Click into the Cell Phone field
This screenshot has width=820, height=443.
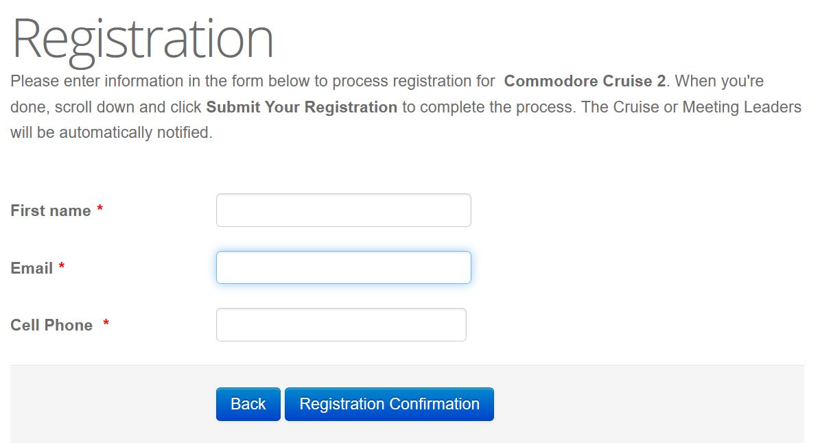point(341,325)
